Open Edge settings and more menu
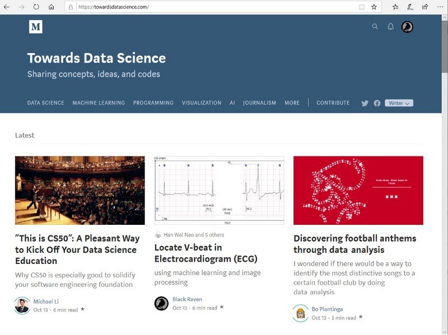 click(x=440, y=7)
